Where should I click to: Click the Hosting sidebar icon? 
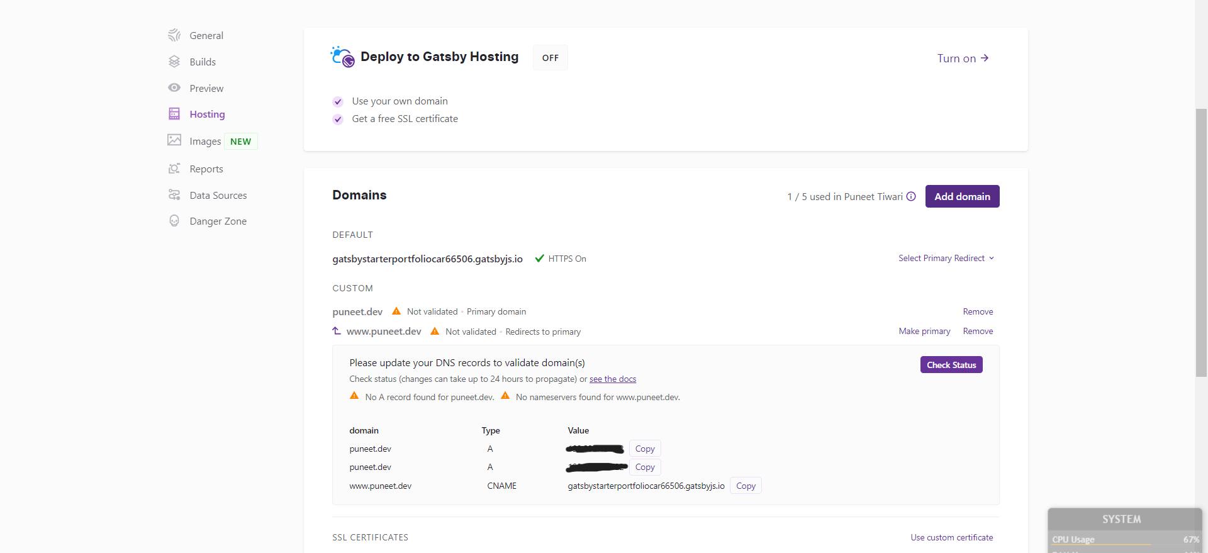pyautogui.click(x=174, y=114)
